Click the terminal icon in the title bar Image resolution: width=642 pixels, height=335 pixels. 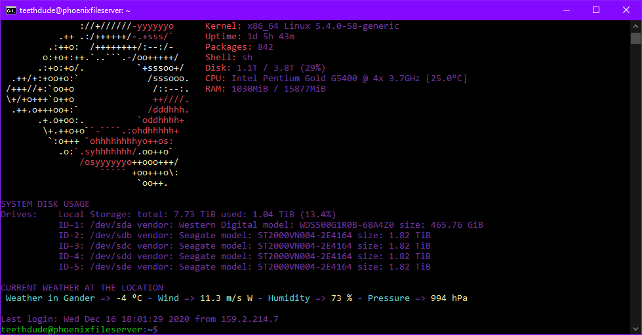pos(11,10)
